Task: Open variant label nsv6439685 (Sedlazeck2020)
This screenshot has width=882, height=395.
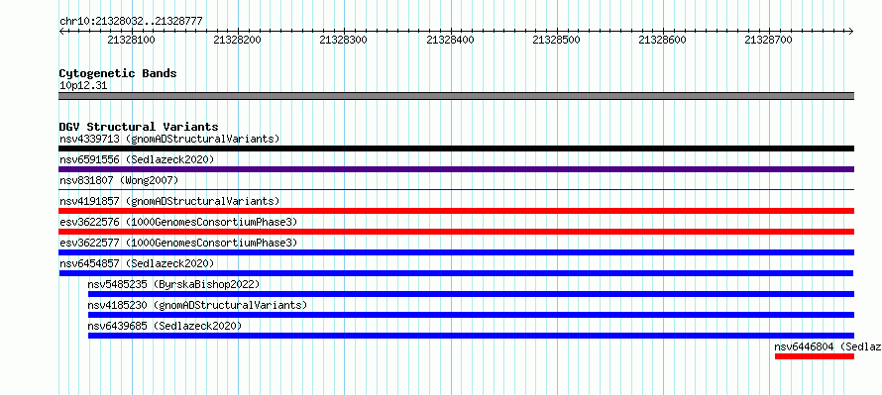Action: (x=165, y=326)
